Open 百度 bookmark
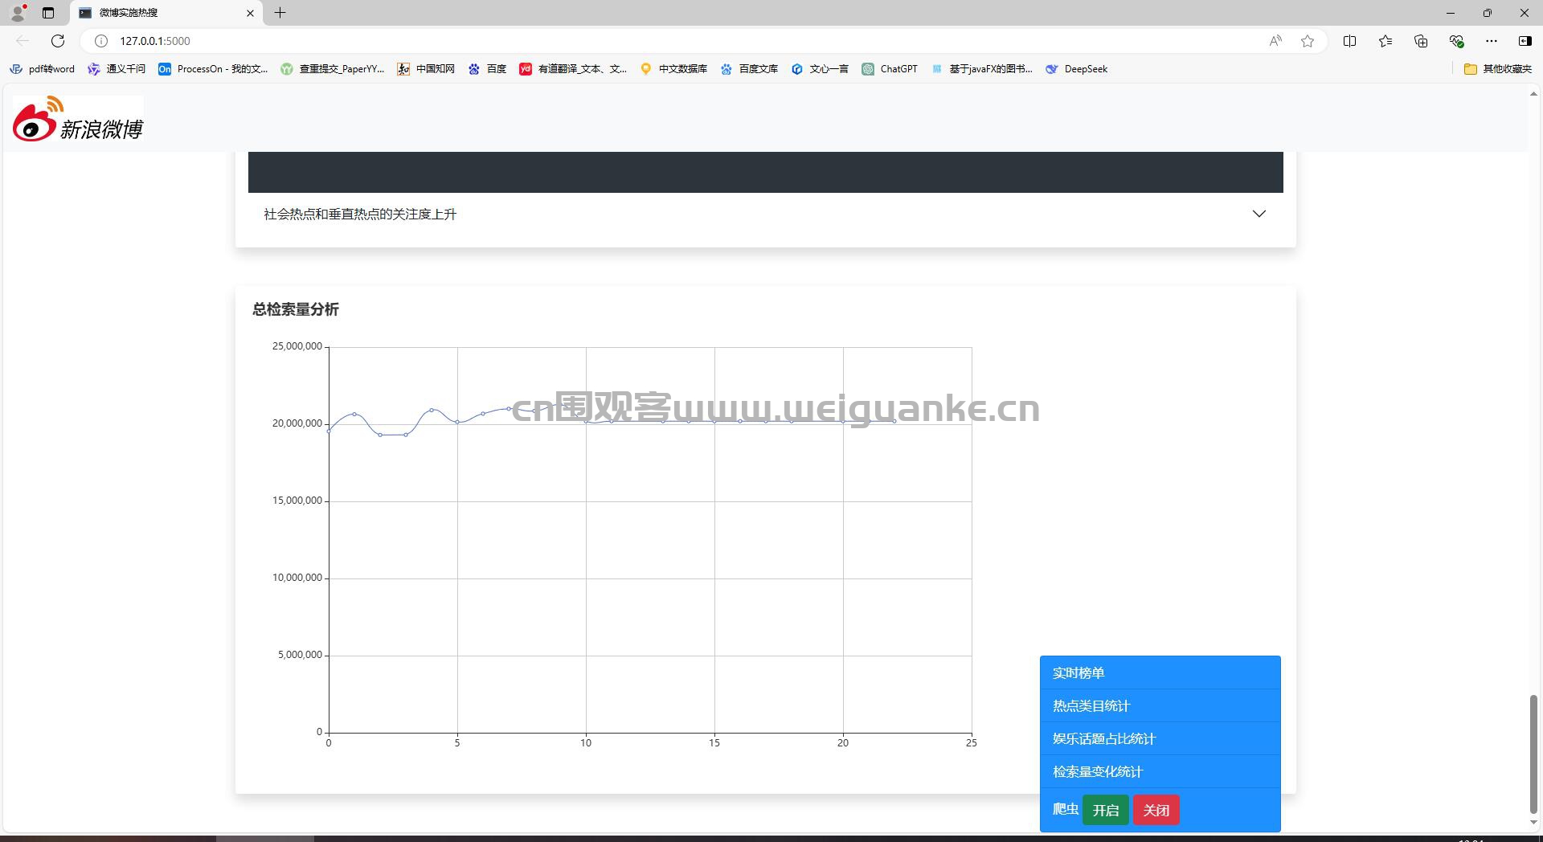 coord(487,69)
